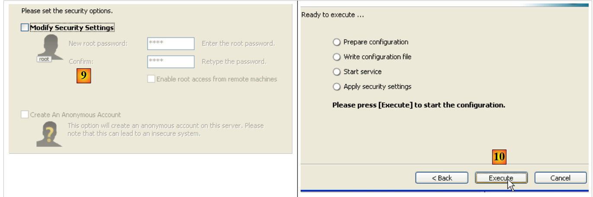Click the 'Retype the password.' hint text
Screen dimensions: 593x197
coord(234,62)
